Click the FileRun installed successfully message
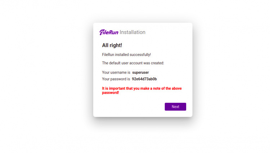This screenshot has height=153, width=270. point(126,55)
